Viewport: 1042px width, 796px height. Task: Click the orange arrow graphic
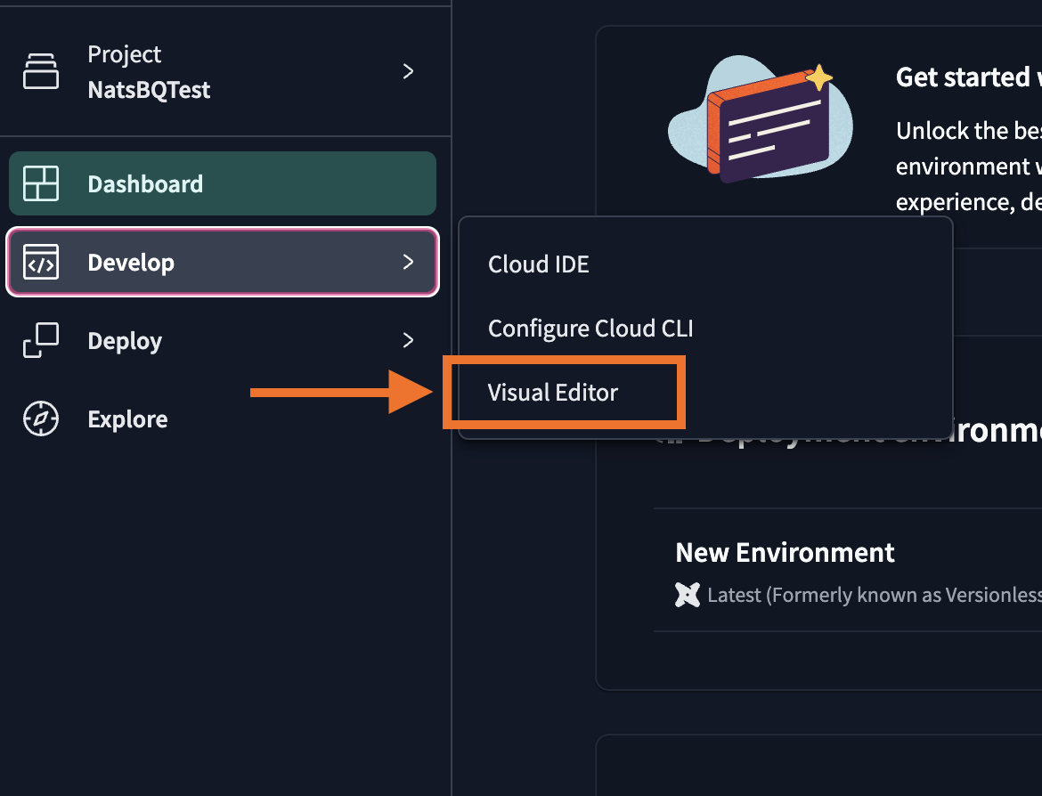coord(343,390)
